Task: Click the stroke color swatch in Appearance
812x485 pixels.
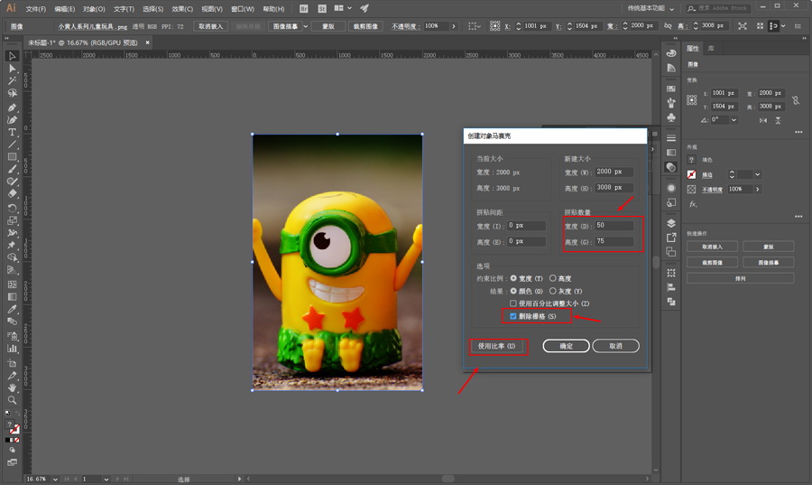Action: [692, 173]
